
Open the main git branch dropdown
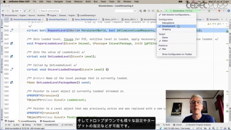point(17,11)
